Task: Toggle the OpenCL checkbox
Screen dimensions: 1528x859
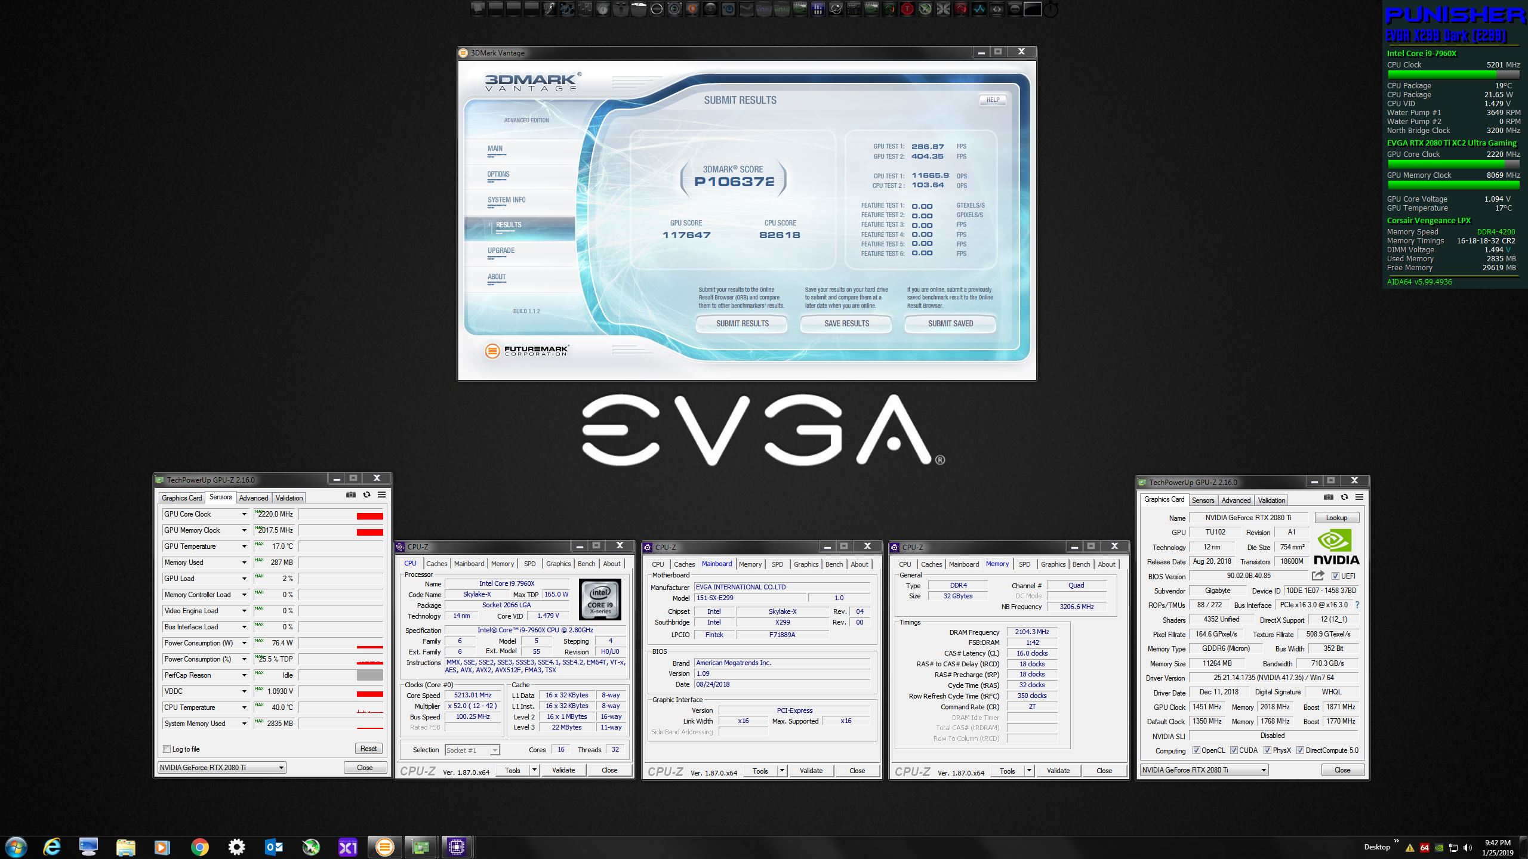Action: 1196,750
